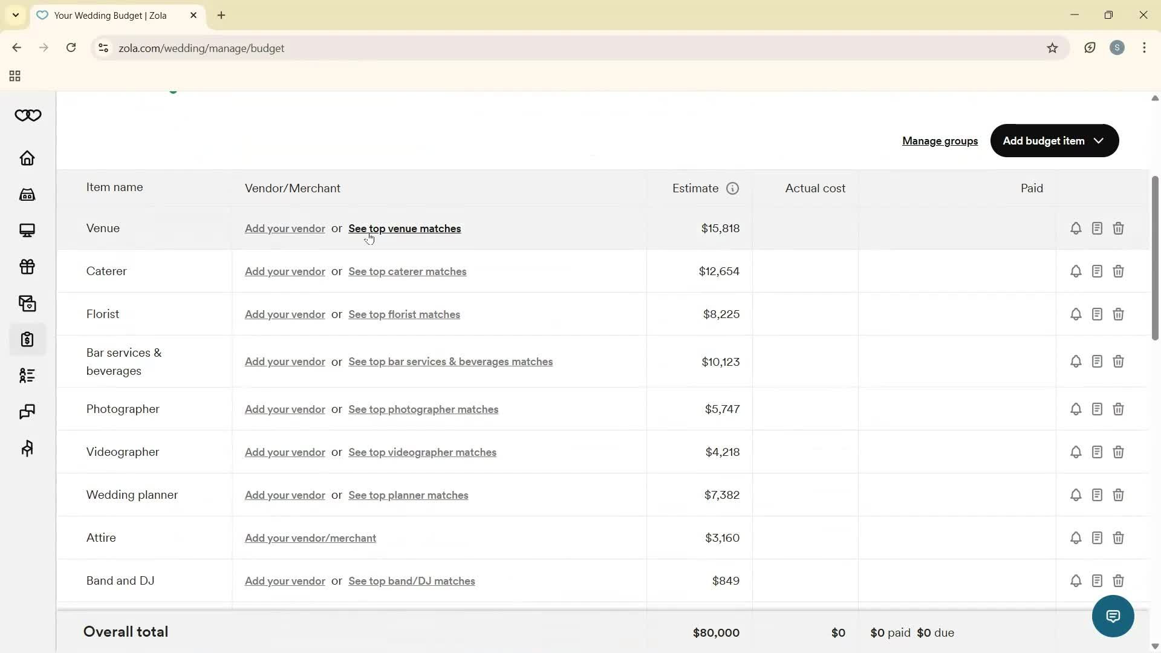Select the budget clipboard icon
Image resolution: width=1161 pixels, height=653 pixels.
(27, 339)
